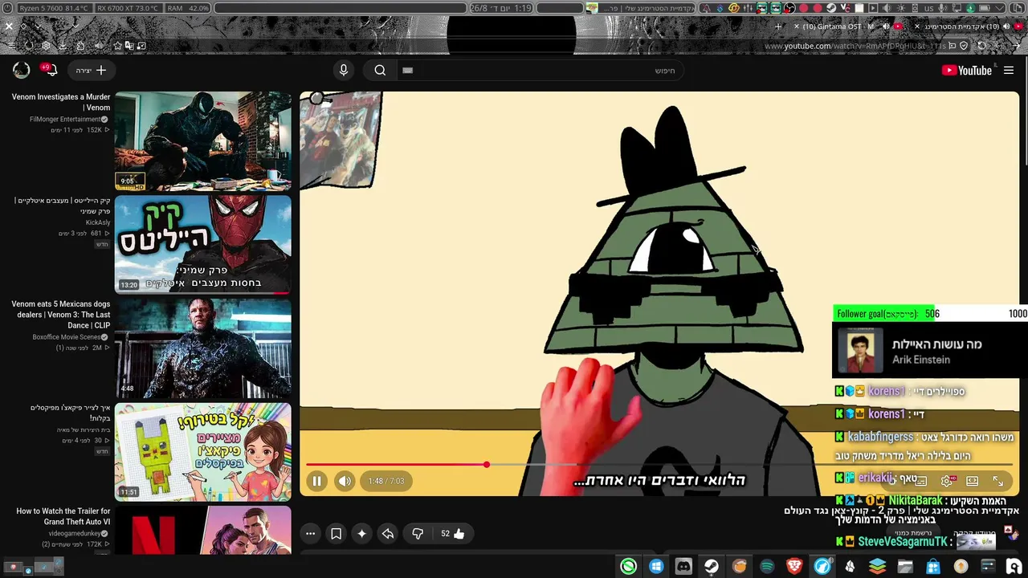1028x578 pixels.
Task: Open the Spider-Man thumbnail lasting 13:20
Action: coord(203,245)
